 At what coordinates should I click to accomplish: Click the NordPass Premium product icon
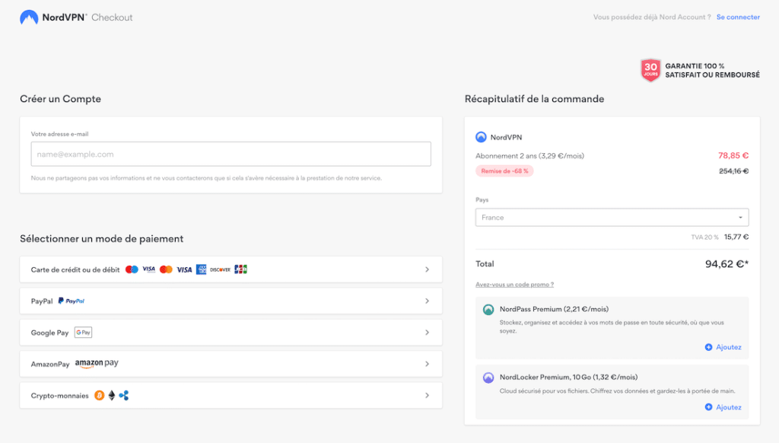pyautogui.click(x=488, y=310)
